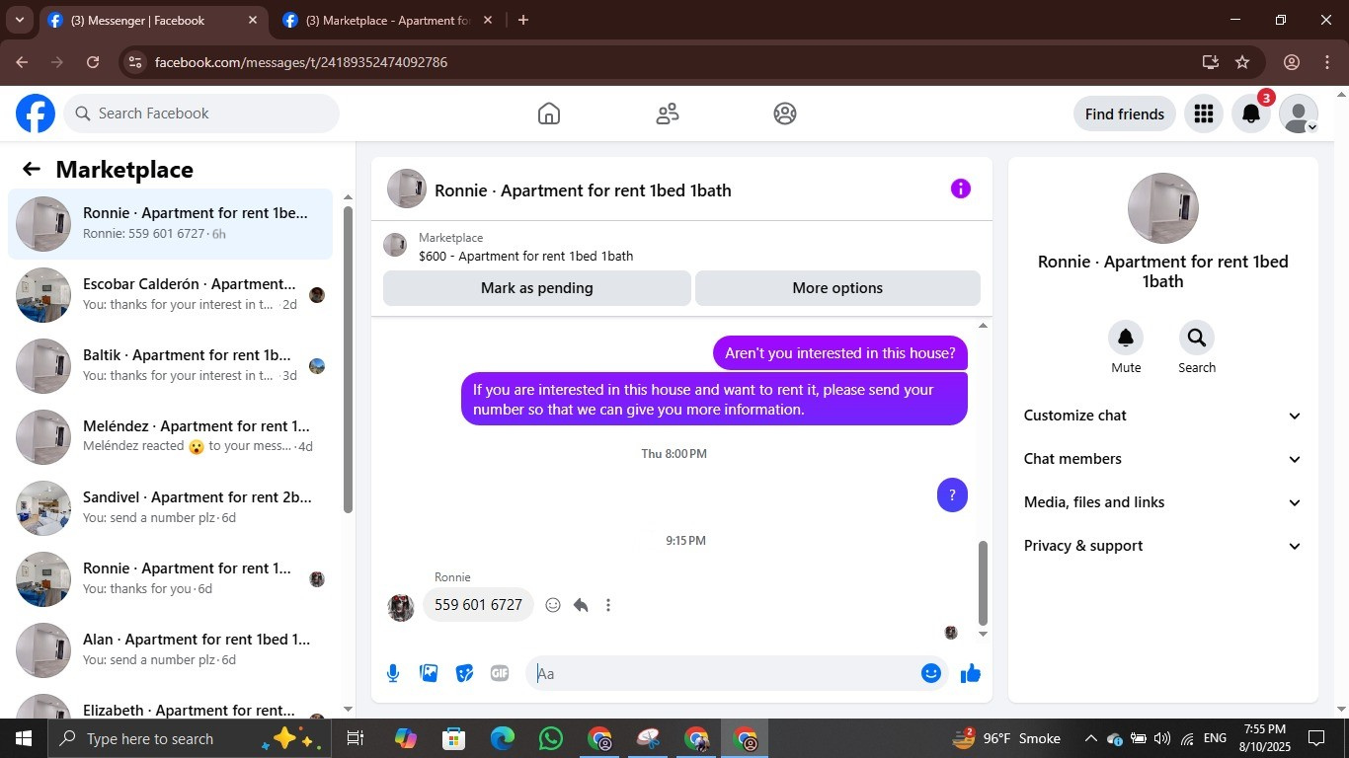
Task: Open Meléndez apartment conversation
Action: click(171, 437)
